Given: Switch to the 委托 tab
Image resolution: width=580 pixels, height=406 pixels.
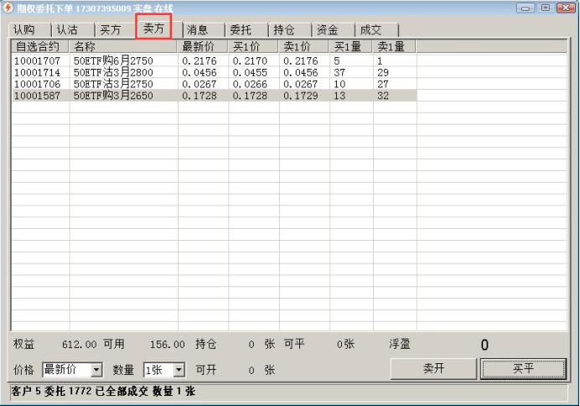Looking at the screenshot, I should (242, 29).
